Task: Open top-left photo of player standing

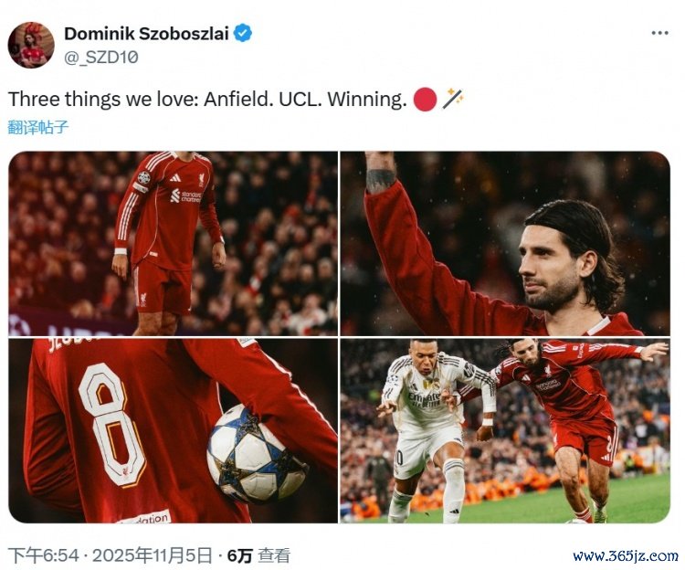Action: 173,243
